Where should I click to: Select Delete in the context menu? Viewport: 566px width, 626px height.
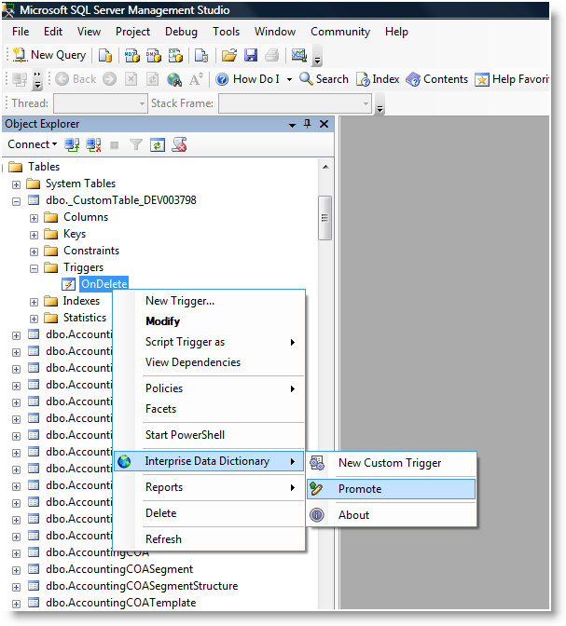pyautogui.click(x=209, y=513)
